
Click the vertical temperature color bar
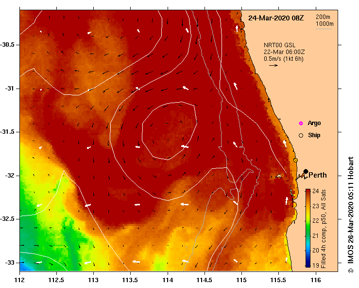coord(308,228)
